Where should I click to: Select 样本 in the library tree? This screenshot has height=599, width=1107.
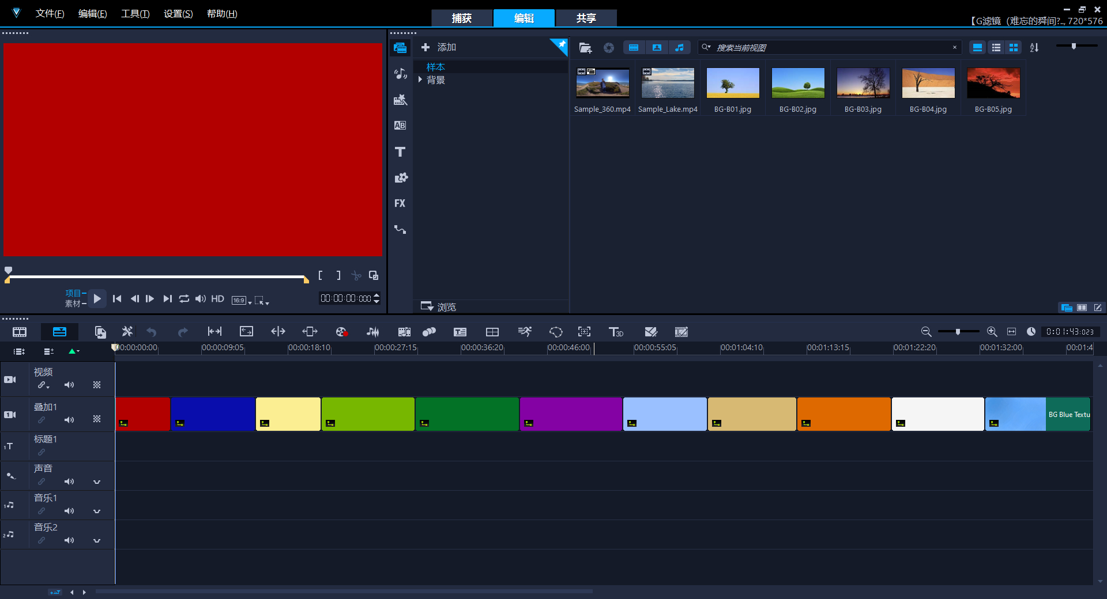click(435, 67)
